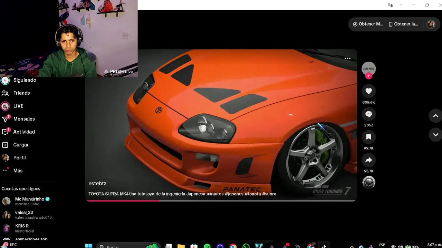
Task: Open the Windows Start button
Action: [x=89, y=246]
